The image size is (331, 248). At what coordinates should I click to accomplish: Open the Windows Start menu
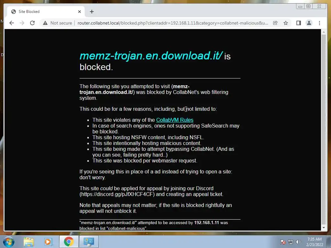coord(8,242)
